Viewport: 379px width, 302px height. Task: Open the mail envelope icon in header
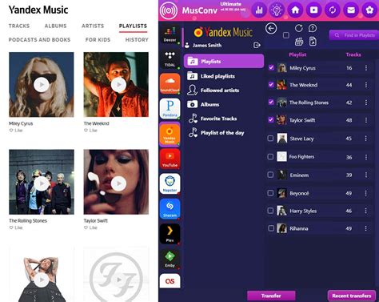(x=351, y=10)
